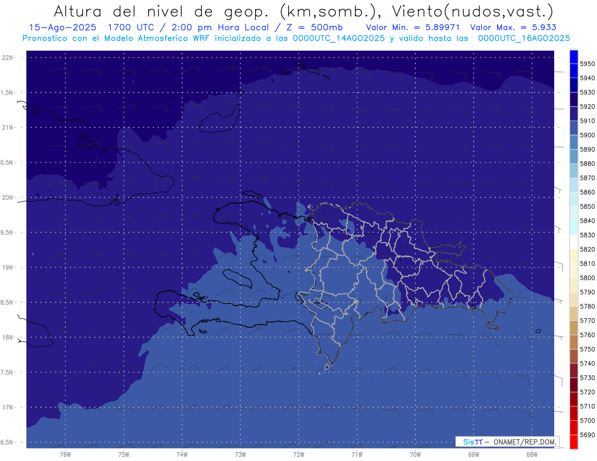This screenshot has width=597, height=461.
Task: Click the legend value '5920'
Action: tap(587, 106)
